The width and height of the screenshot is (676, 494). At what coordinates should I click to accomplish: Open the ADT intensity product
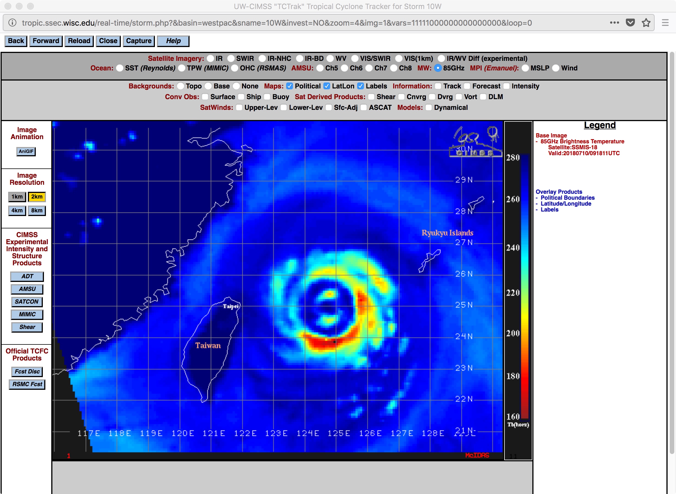[x=27, y=277]
